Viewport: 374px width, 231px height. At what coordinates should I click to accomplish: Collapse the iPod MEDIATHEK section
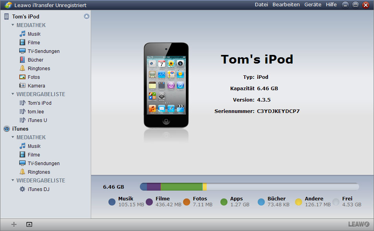click(x=13, y=25)
